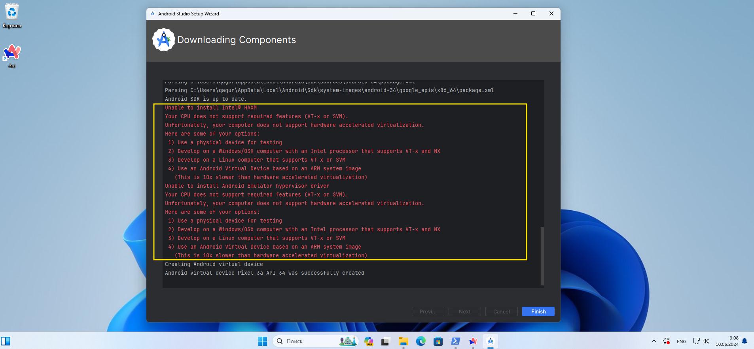Image resolution: width=754 pixels, height=349 pixels.
Task: Maximize the Setup Wizard window
Action: [533, 13]
